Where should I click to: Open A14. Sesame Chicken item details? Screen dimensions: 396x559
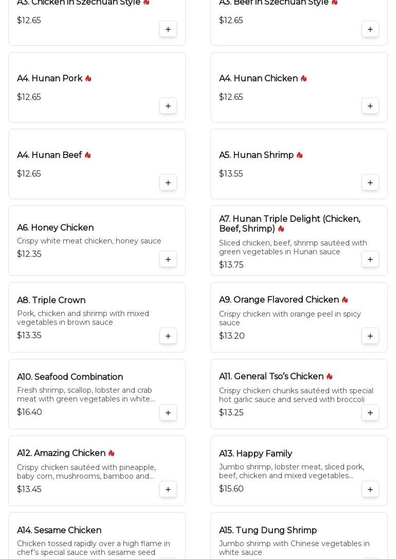[x=59, y=530]
